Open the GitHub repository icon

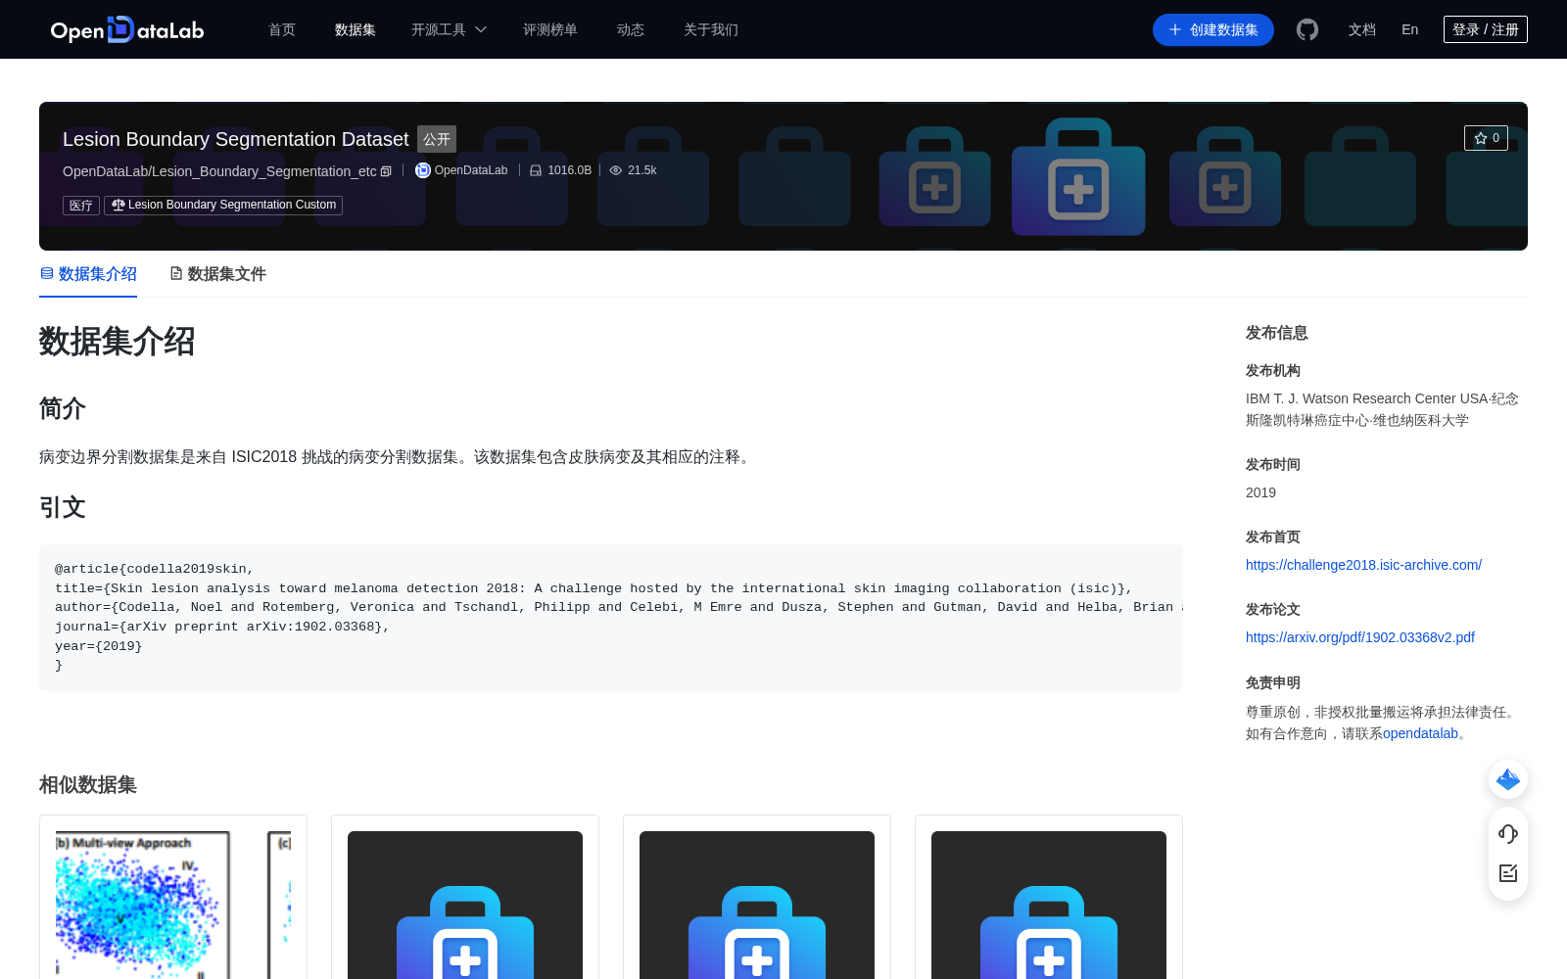coord(1307,29)
